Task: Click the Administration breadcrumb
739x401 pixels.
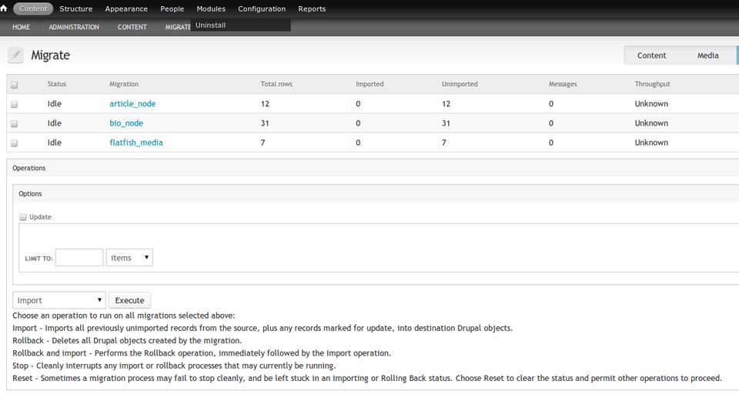Action: (x=74, y=27)
